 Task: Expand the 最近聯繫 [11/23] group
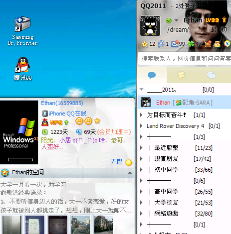[141, 148]
